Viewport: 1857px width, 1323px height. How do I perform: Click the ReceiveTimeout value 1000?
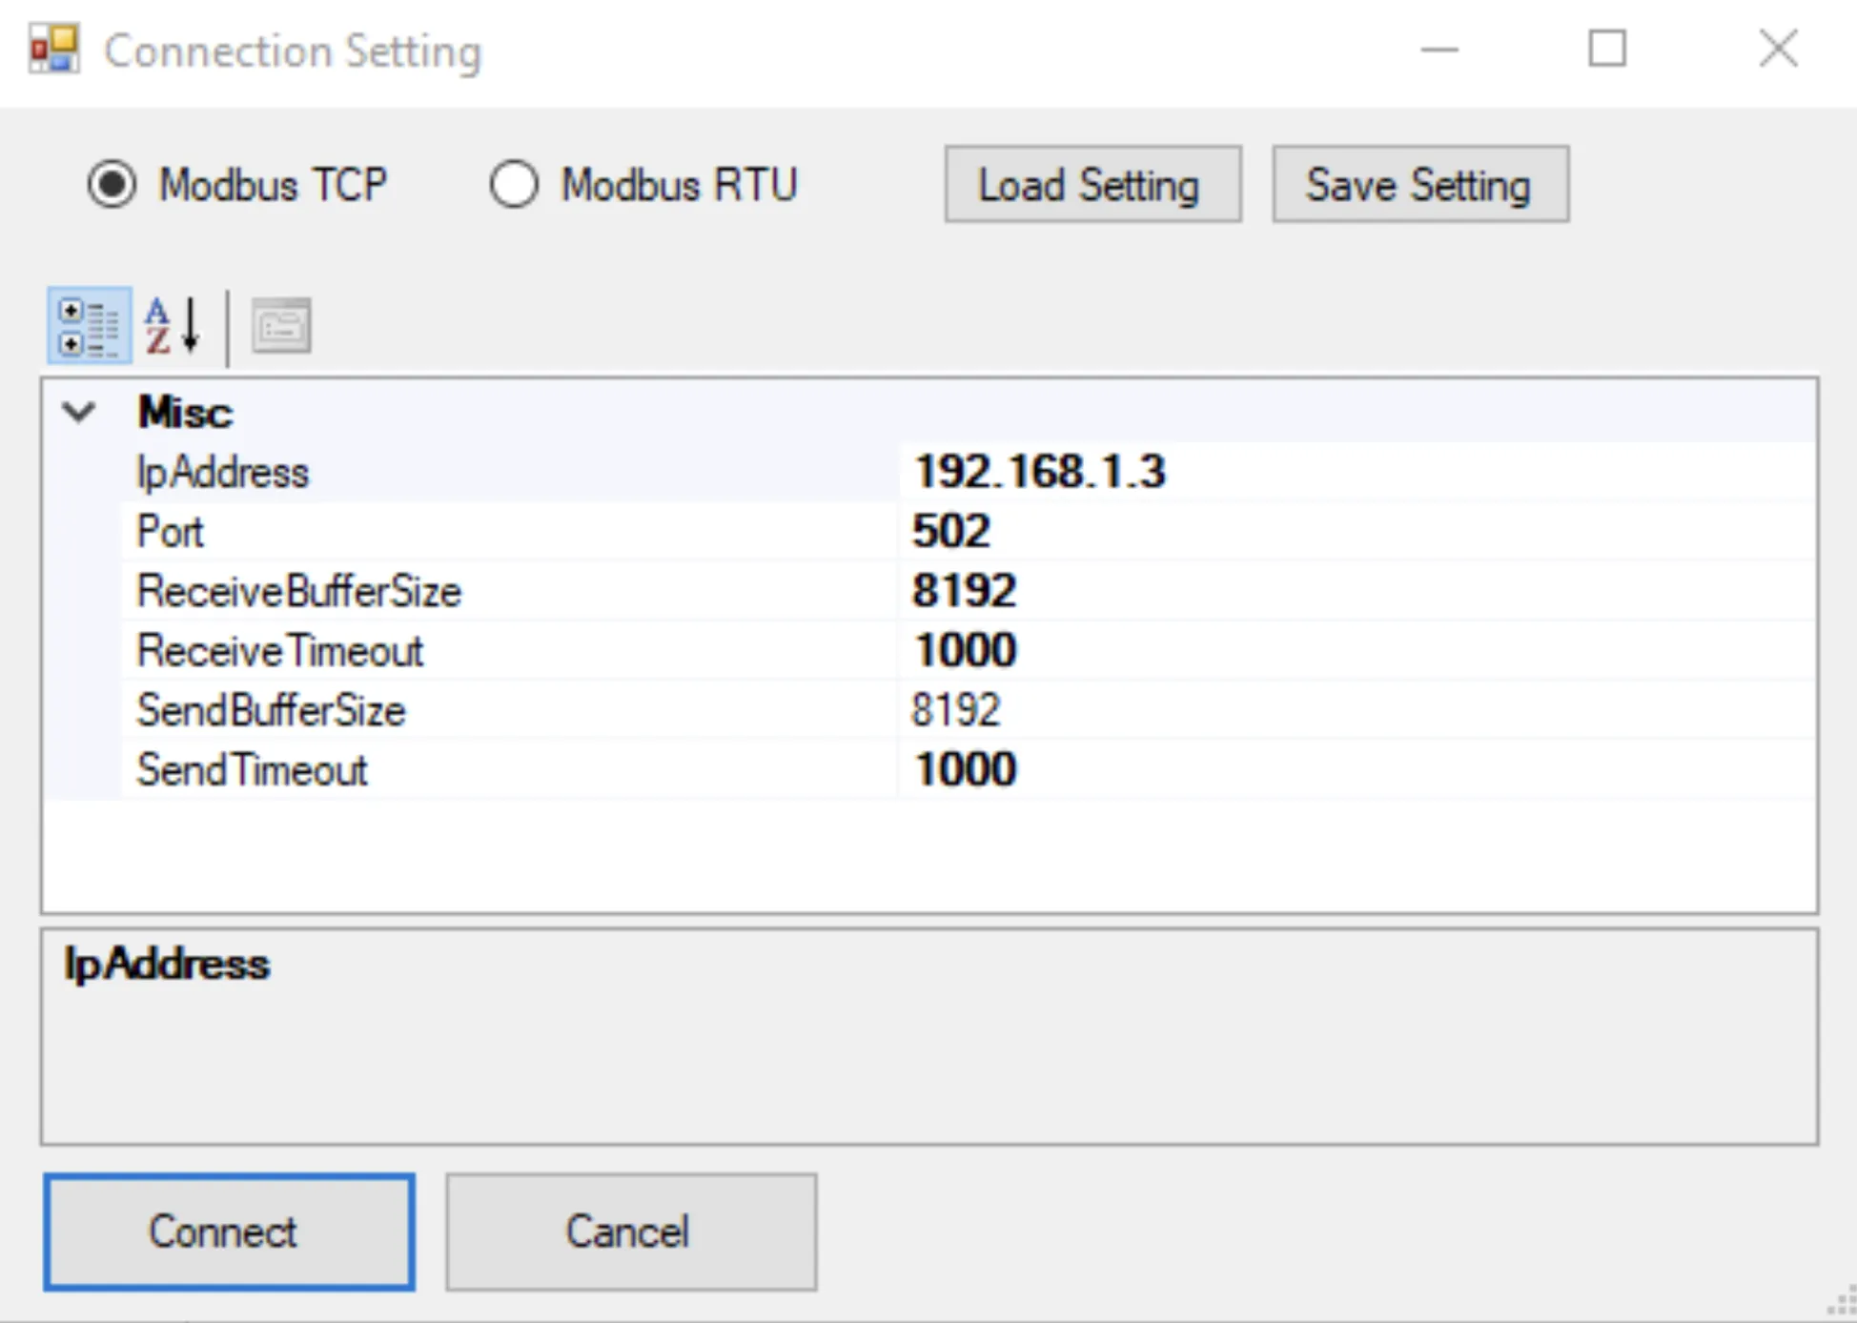point(964,649)
